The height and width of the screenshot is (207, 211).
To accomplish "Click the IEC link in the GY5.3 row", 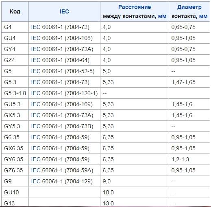I will tap(36, 126).
